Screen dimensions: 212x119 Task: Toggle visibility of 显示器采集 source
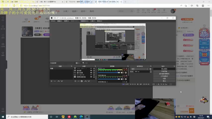[91, 75]
